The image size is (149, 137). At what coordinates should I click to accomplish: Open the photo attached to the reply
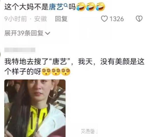click(x=35, y=108)
